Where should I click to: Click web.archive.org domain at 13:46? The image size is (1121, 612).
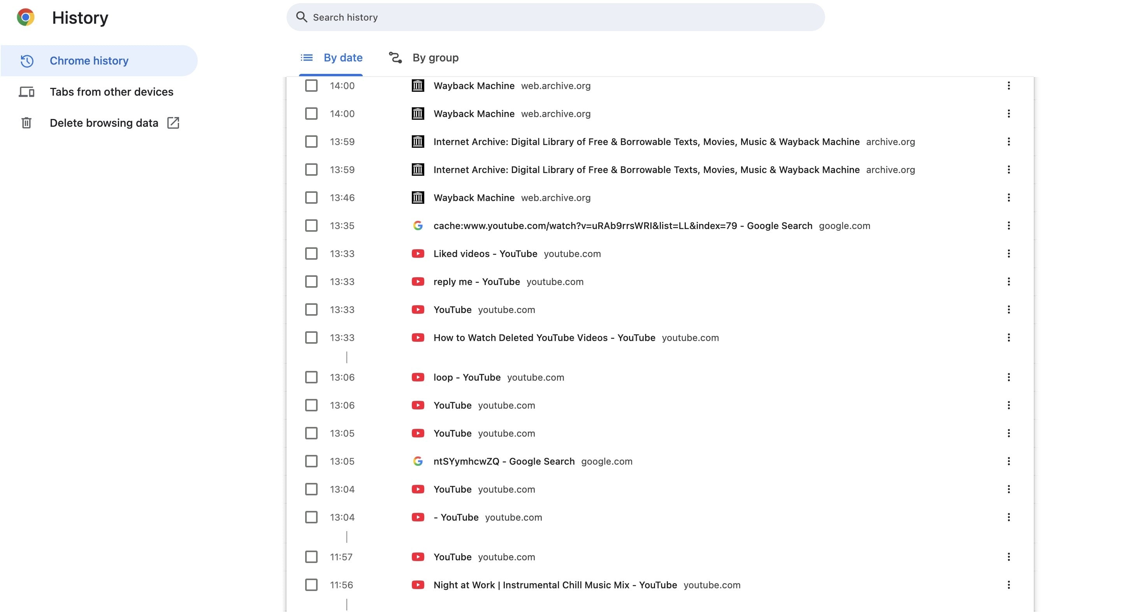[x=556, y=198]
